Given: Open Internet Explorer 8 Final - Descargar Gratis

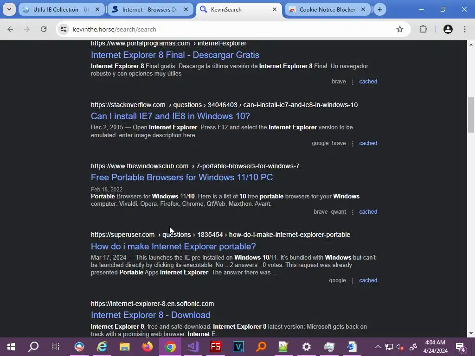Looking at the screenshot, I should pos(175,55).
